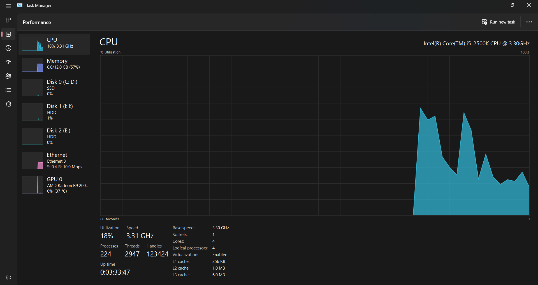This screenshot has height=285, width=538.
Task: Click the Logical processors label
Action: coord(190,248)
